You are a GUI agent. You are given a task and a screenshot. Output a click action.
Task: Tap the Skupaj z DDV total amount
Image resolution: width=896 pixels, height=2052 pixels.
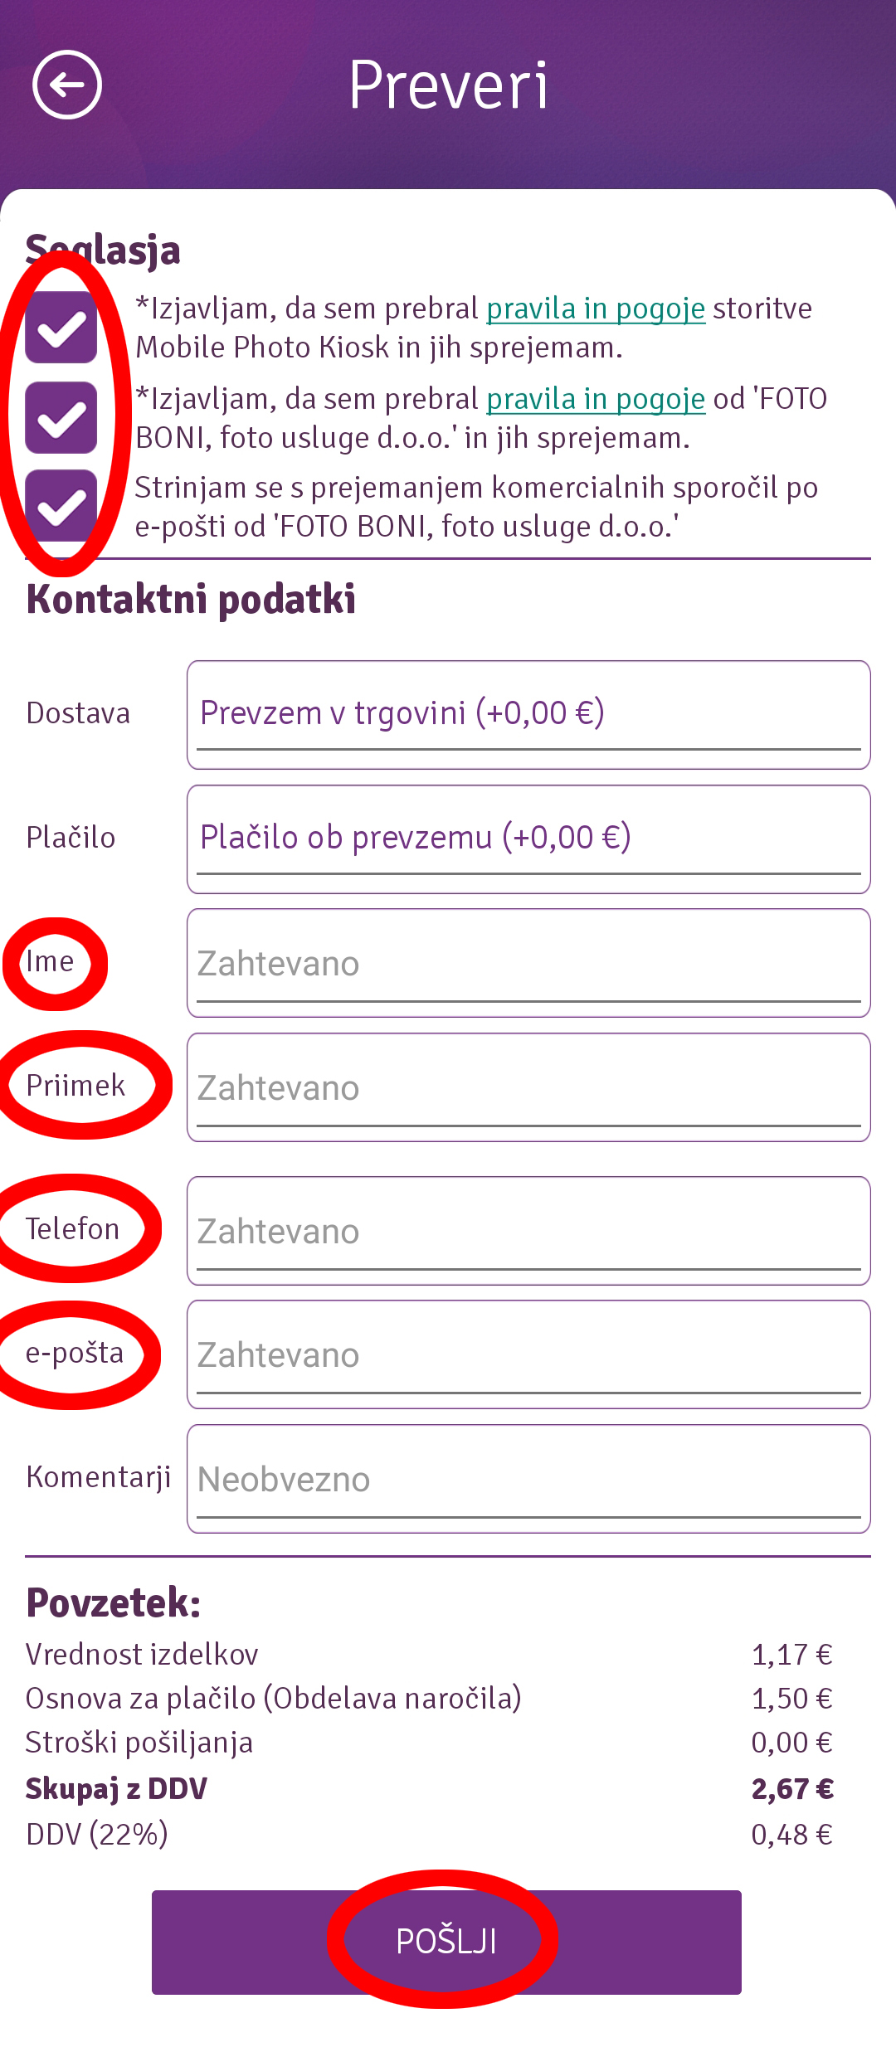791,1789
